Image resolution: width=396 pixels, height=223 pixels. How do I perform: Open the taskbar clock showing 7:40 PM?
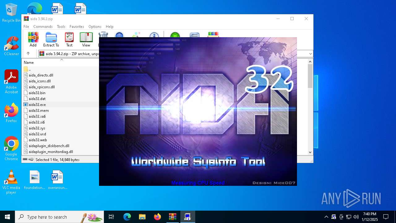[x=370, y=217]
